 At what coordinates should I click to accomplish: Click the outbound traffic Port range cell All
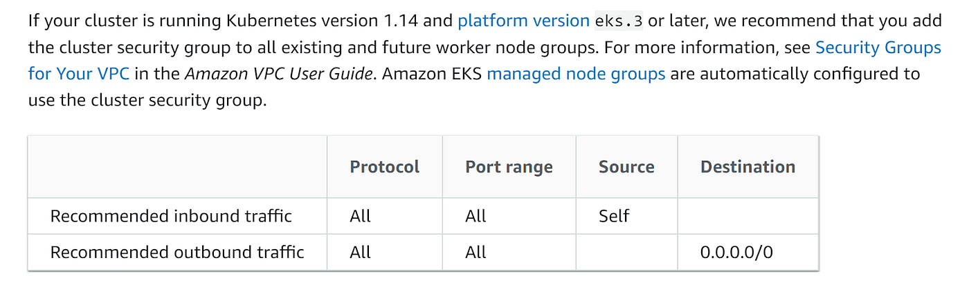click(476, 253)
